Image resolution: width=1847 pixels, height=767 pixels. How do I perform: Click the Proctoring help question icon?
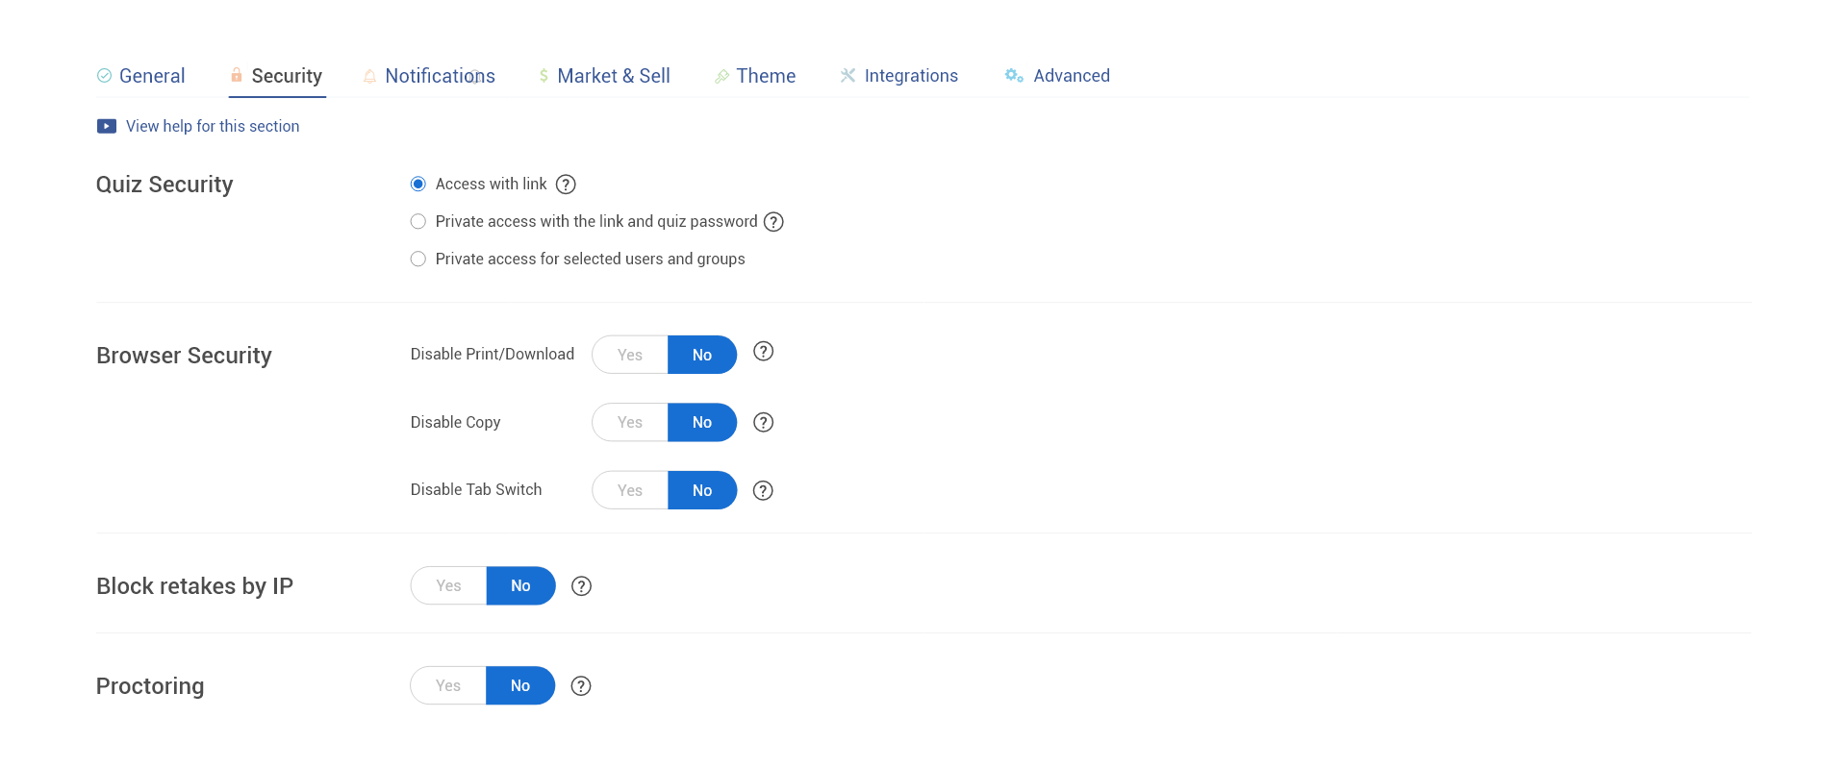tap(581, 686)
